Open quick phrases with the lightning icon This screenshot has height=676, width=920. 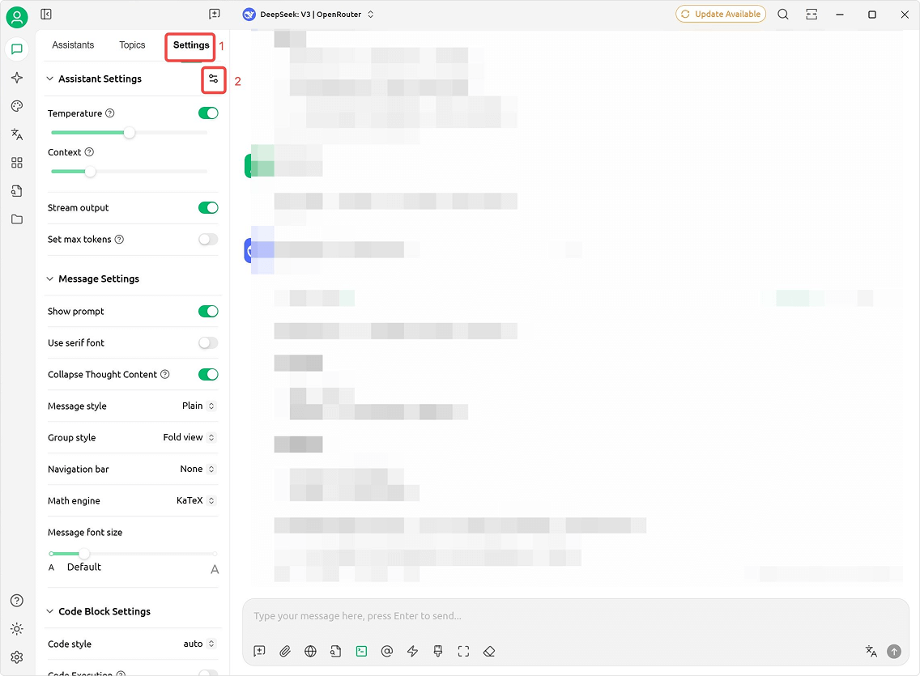(412, 652)
